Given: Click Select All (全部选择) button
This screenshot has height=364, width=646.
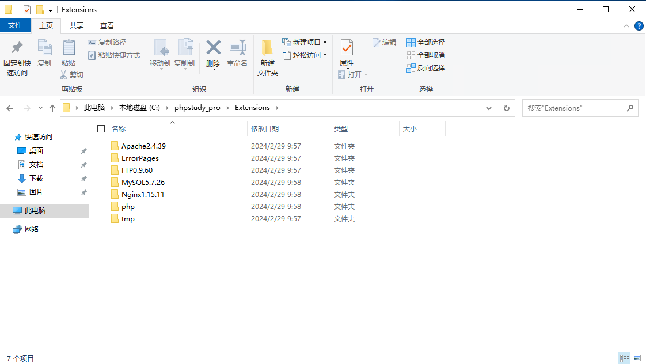Looking at the screenshot, I should coord(426,42).
